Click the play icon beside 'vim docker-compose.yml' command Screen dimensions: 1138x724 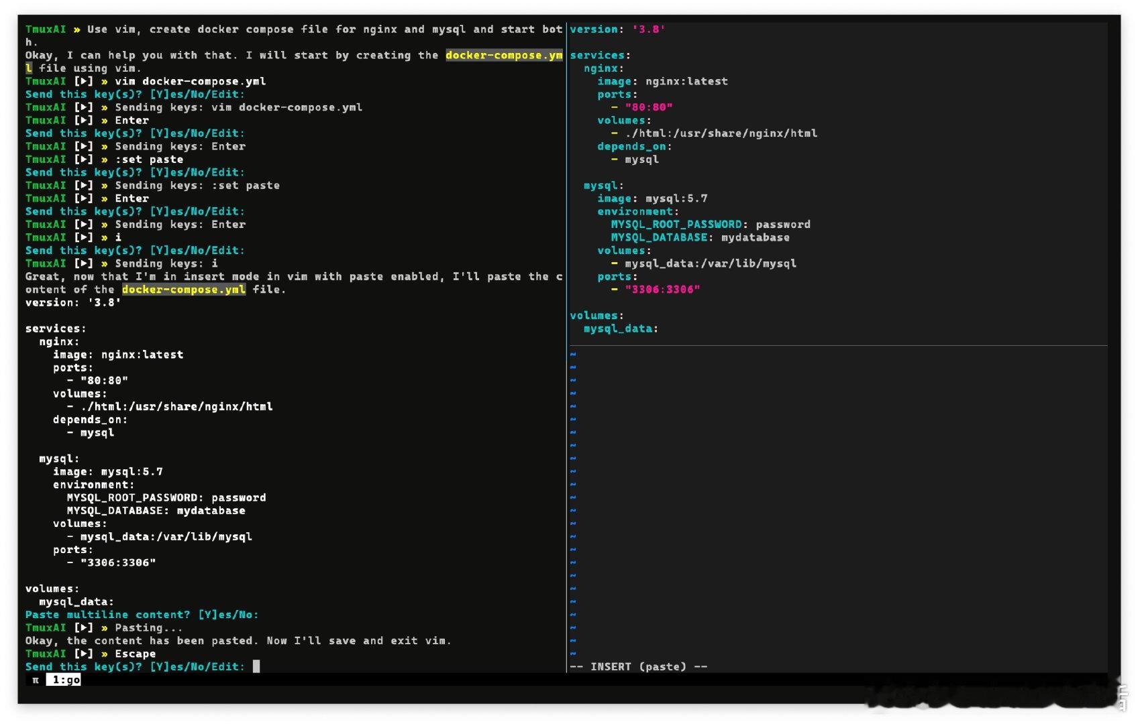84,81
